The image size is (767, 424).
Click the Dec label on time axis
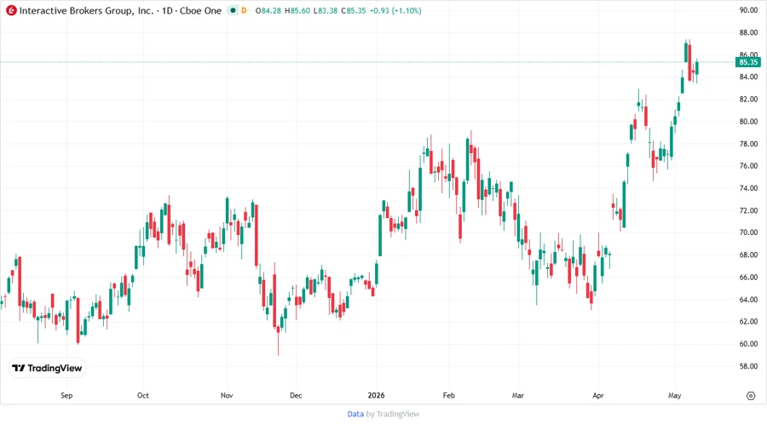[x=296, y=395]
